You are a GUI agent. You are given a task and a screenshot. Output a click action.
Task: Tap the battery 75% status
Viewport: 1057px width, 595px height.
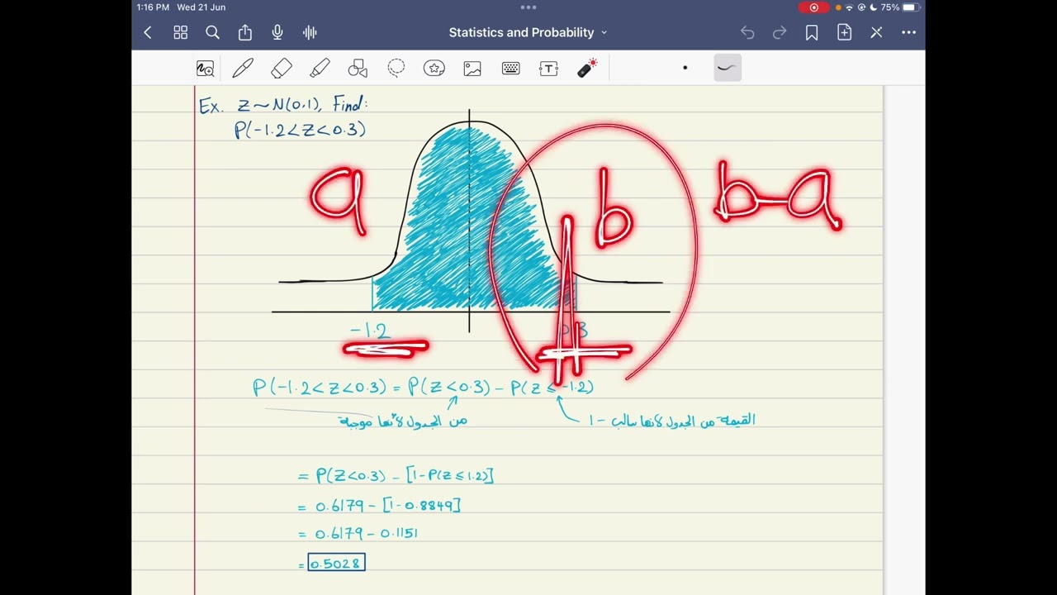pos(900,7)
